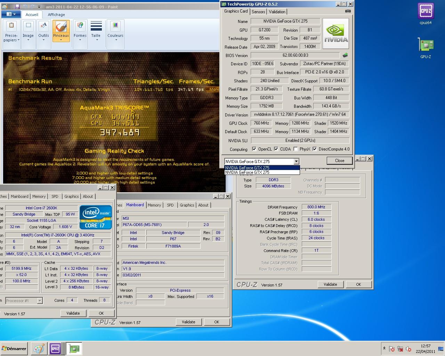Select the highlighted GeForce GTX 275 list entry
The height and width of the screenshot is (356, 445).
(262, 168)
